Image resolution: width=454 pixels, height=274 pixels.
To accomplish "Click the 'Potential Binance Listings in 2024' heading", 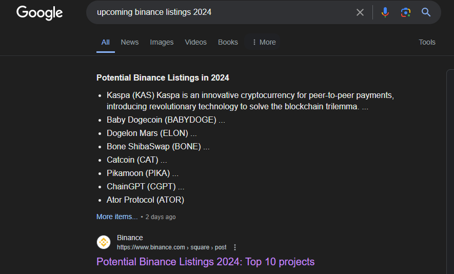I will click(163, 77).
